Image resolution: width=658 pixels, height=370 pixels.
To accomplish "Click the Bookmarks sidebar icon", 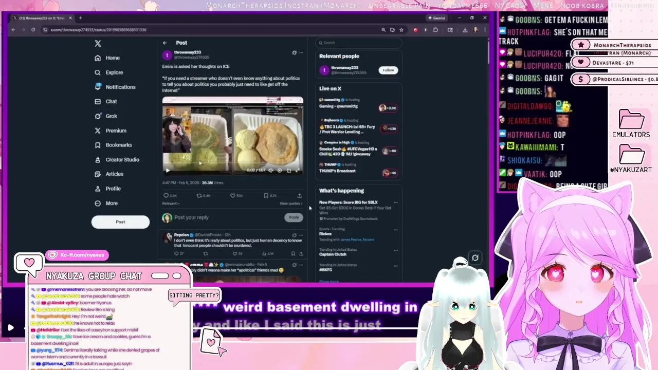I will 98,145.
